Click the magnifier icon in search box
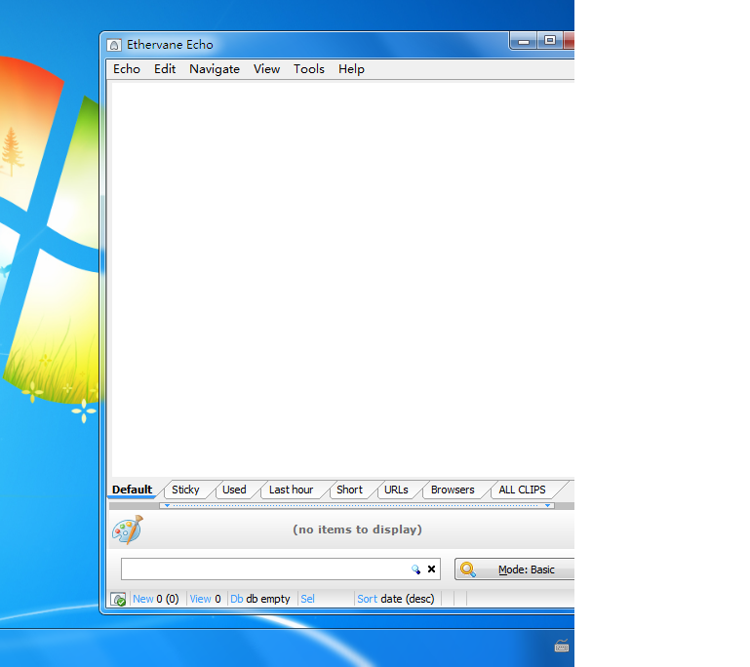 coord(415,569)
